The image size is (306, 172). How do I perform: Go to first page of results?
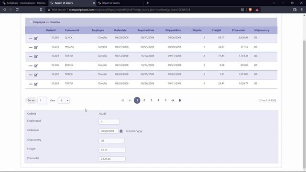pos(122,100)
